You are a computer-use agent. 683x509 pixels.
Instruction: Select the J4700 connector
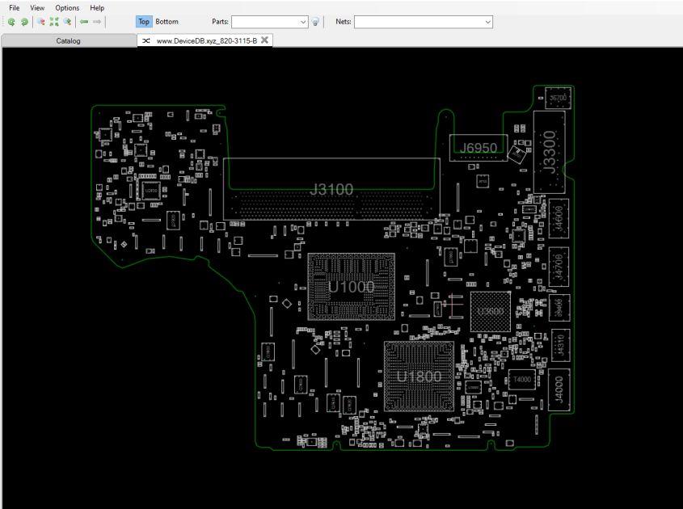pos(559,267)
